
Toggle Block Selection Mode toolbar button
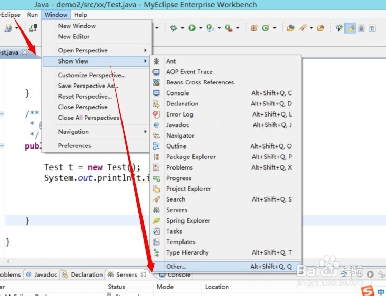click(361, 28)
